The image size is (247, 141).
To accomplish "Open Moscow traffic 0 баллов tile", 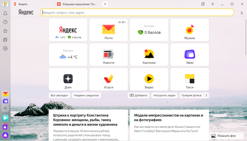I will click(x=149, y=30).
